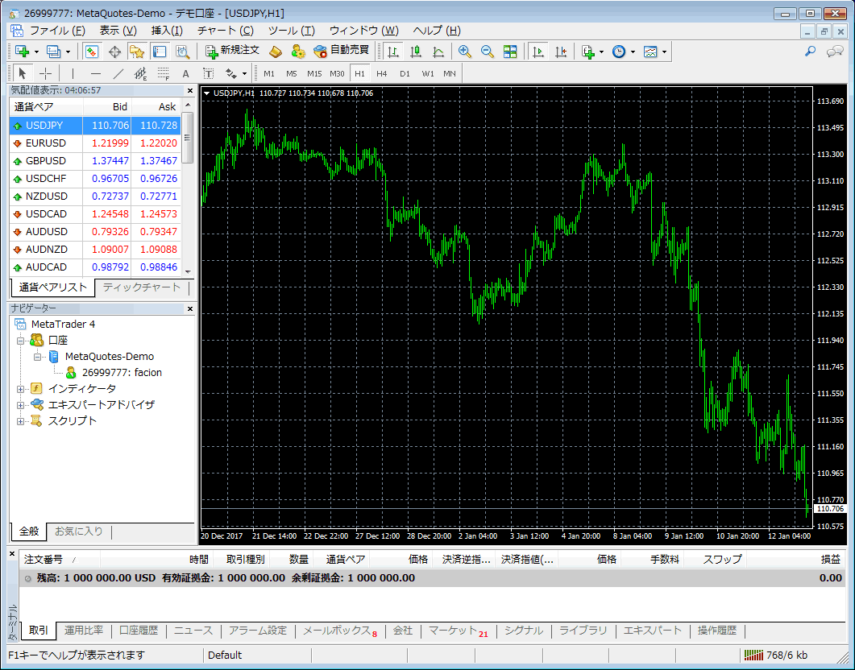855x670 pixels.
Task: Open the options gear-person icon
Action: click(x=297, y=52)
